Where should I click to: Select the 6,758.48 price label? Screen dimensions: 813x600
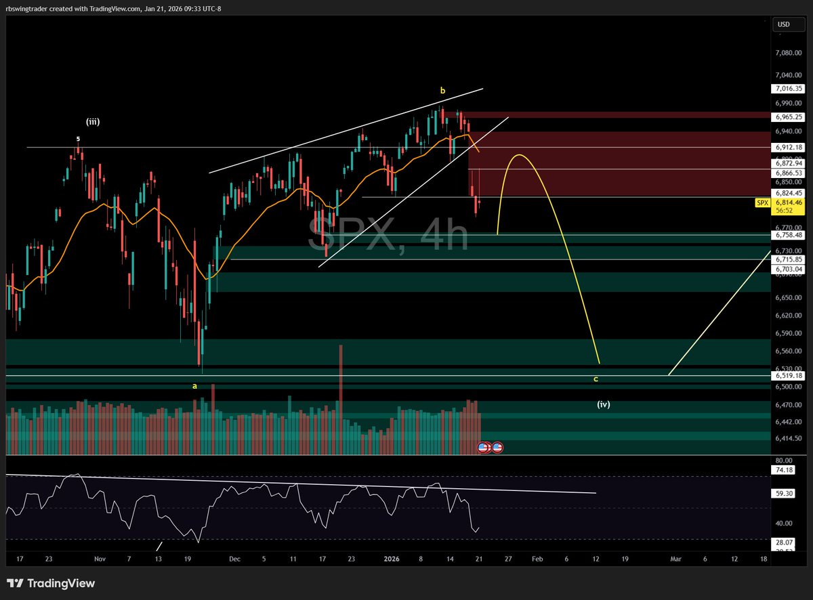pos(788,235)
